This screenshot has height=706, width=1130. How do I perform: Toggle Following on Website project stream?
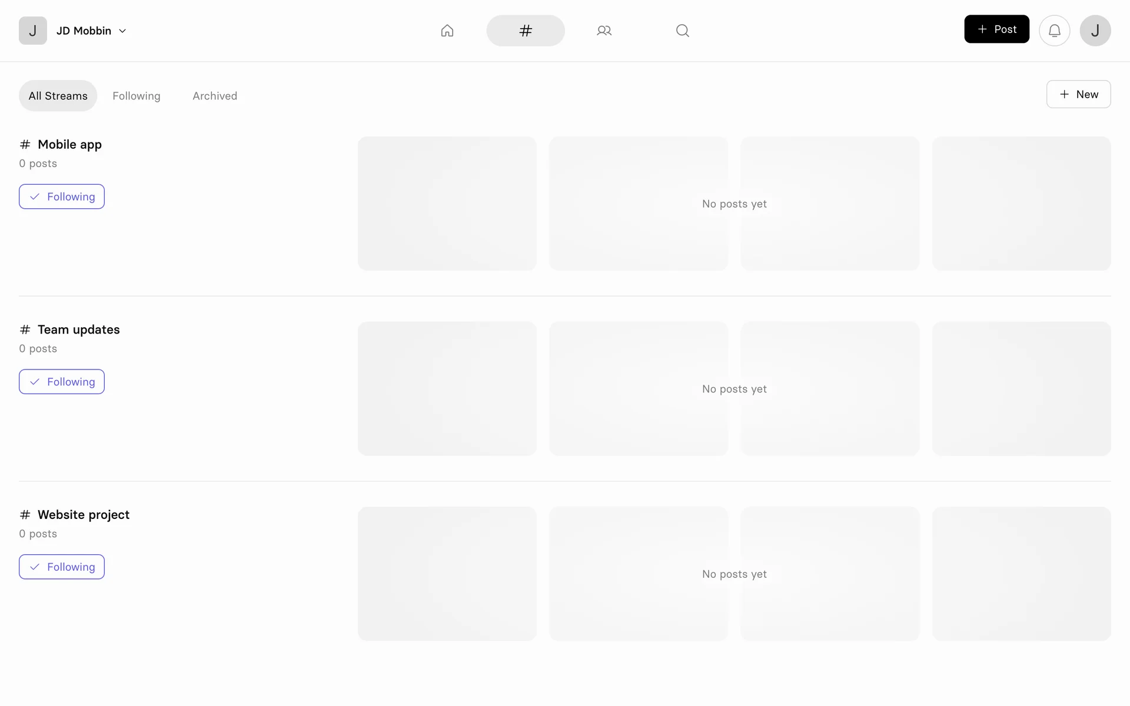[x=62, y=567]
